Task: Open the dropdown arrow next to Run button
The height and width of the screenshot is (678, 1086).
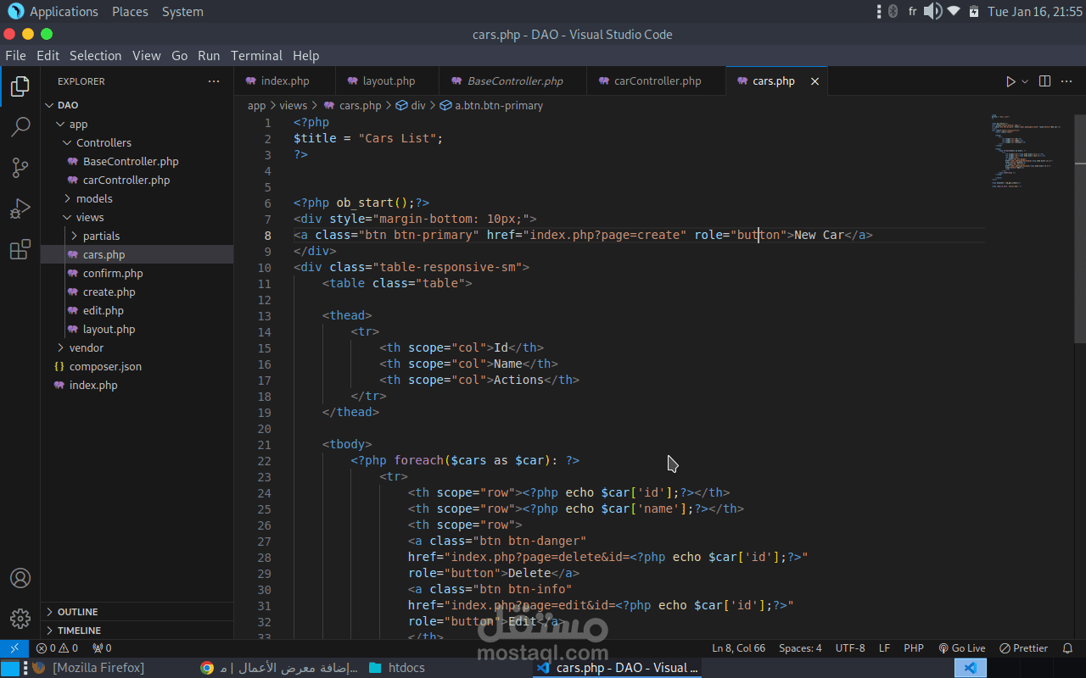Action: tap(1025, 81)
